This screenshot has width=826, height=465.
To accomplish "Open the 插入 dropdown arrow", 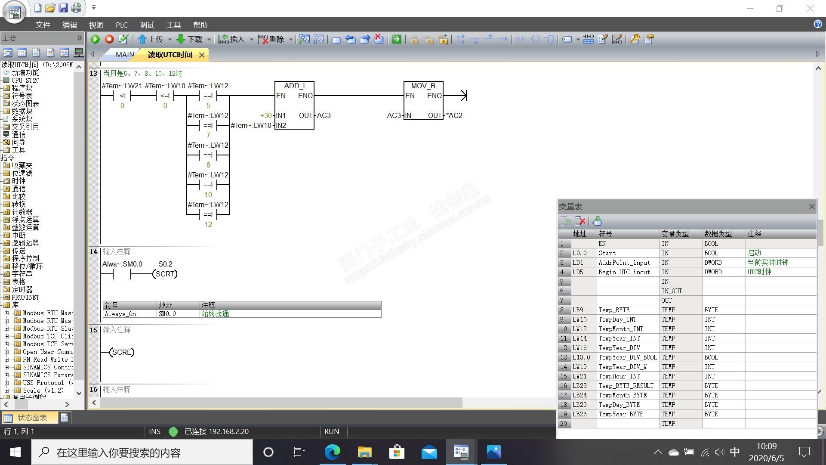I will click(252, 40).
